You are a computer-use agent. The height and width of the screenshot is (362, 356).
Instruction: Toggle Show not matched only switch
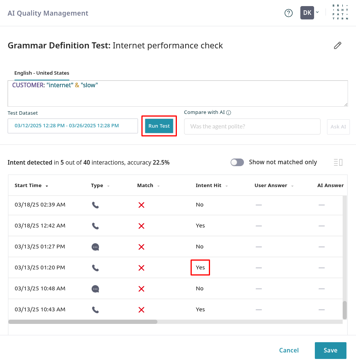(237, 162)
